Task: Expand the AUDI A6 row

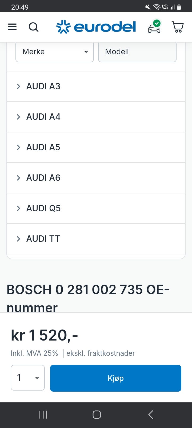Action: point(96,178)
